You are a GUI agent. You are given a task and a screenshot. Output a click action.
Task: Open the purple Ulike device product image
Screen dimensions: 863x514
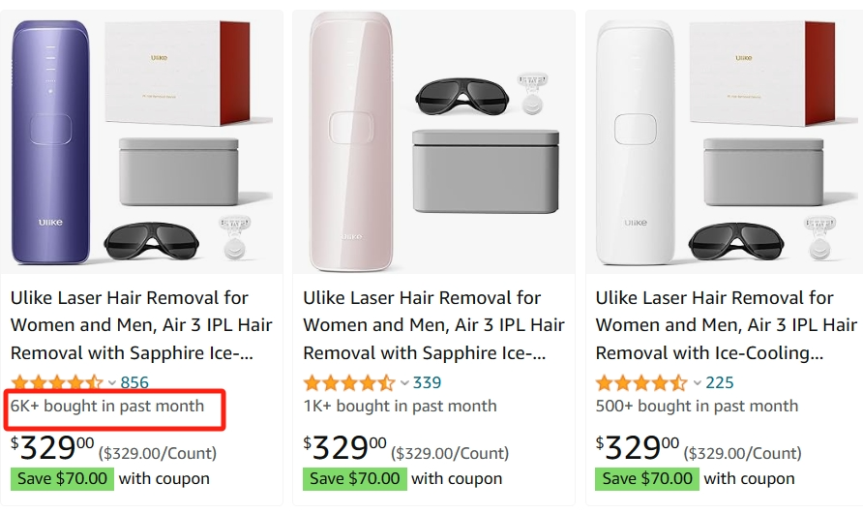(x=143, y=143)
